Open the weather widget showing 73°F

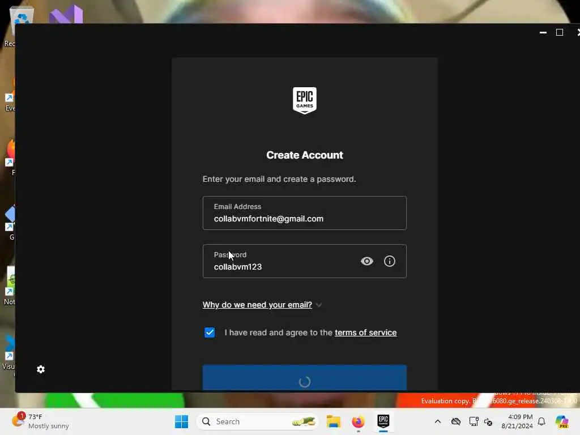(40, 421)
